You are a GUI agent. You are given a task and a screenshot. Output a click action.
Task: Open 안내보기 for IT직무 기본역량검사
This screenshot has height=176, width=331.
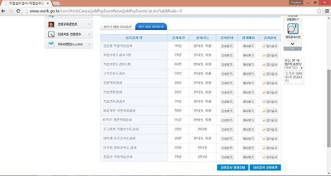227,120
